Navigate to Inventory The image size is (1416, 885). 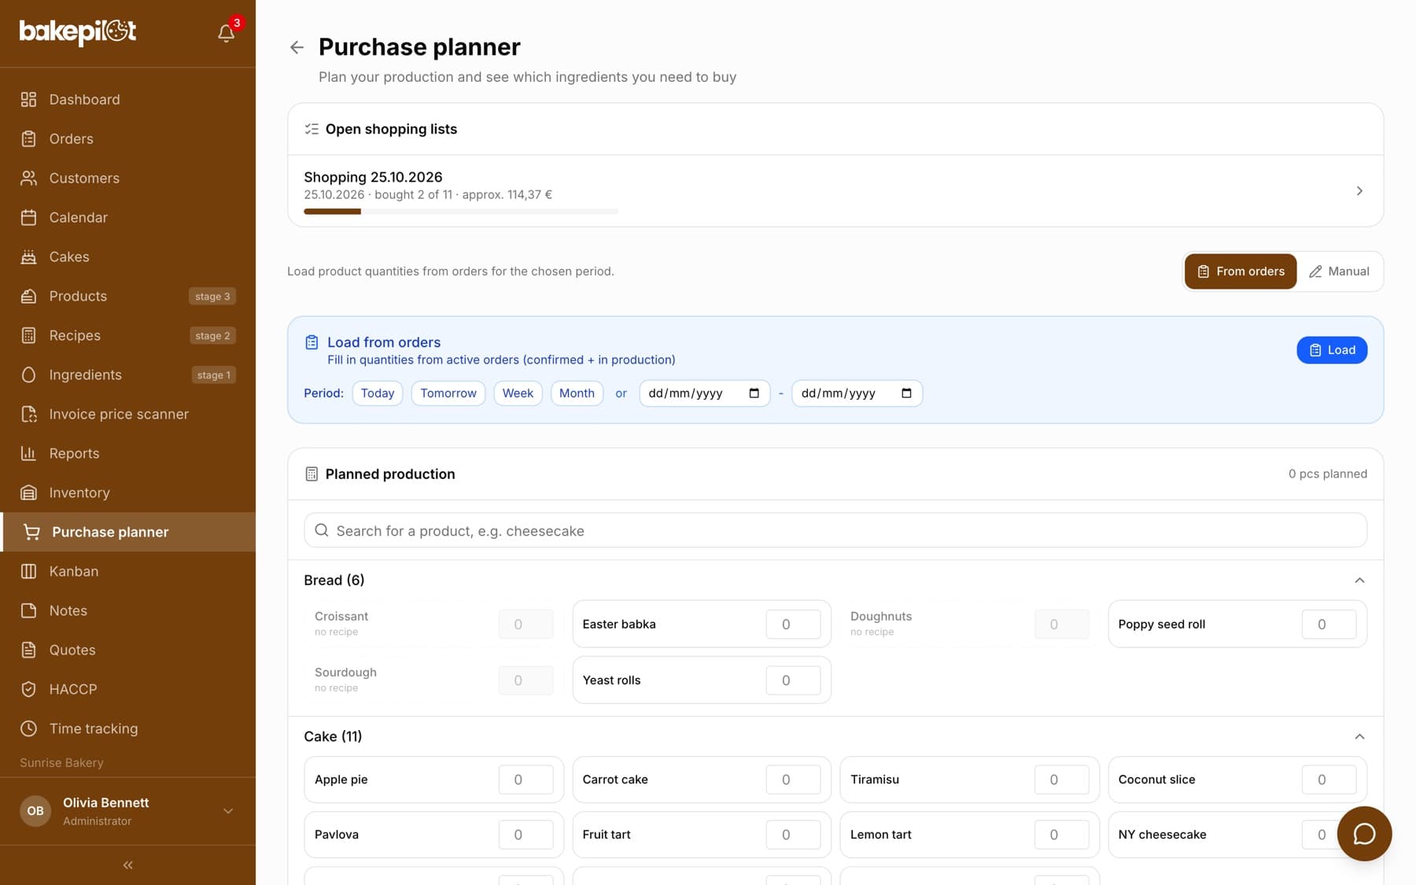point(127,492)
